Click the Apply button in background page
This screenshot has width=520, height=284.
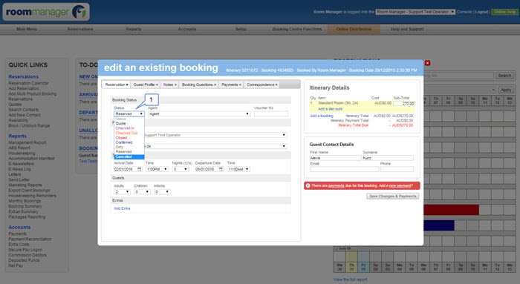[x=506, y=90]
